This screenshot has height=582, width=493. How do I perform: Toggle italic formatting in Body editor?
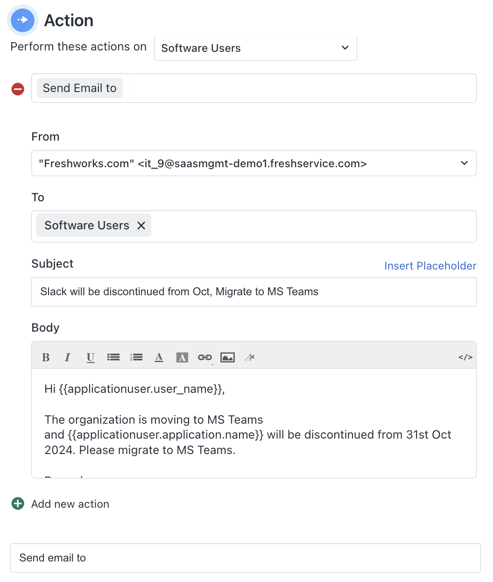67,357
